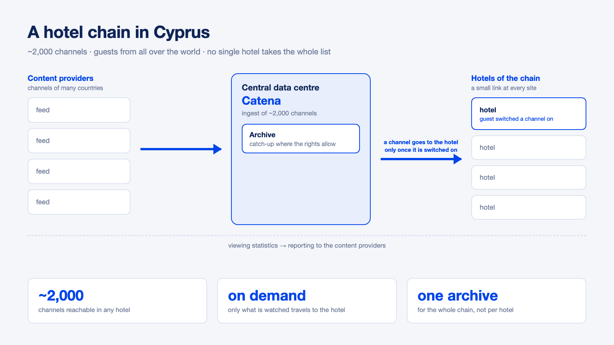Click the topmost feed card
This screenshot has width=614, height=345.
pyautogui.click(x=79, y=110)
